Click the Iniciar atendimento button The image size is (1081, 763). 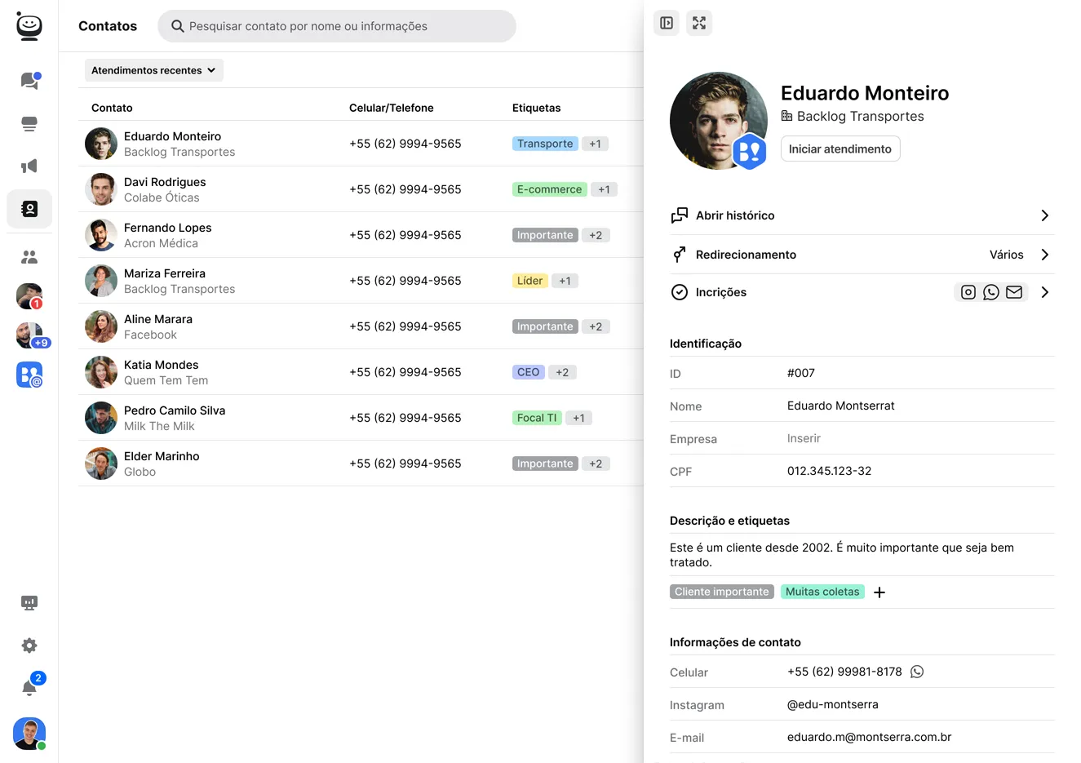840,149
